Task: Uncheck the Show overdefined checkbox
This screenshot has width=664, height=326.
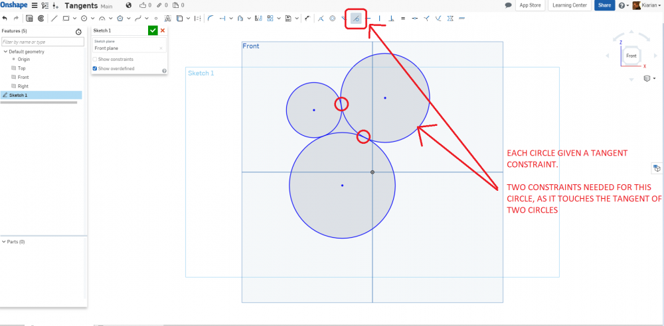Action: coord(95,68)
